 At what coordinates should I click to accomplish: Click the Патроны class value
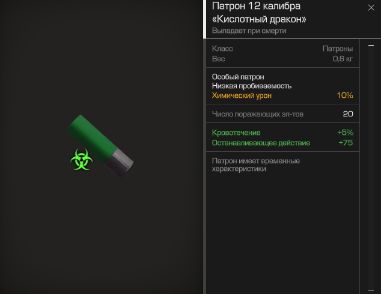pyautogui.click(x=338, y=49)
